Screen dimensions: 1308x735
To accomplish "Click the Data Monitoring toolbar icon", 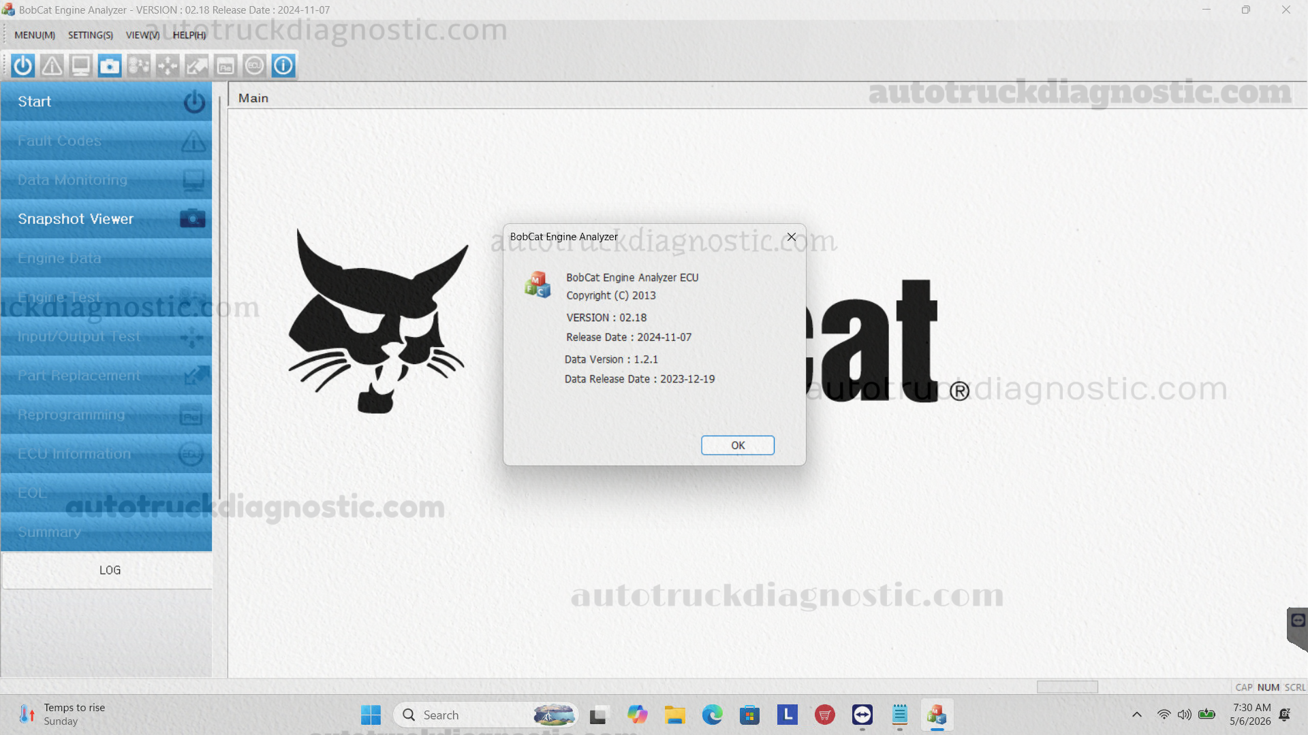I will tap(80, 65).
